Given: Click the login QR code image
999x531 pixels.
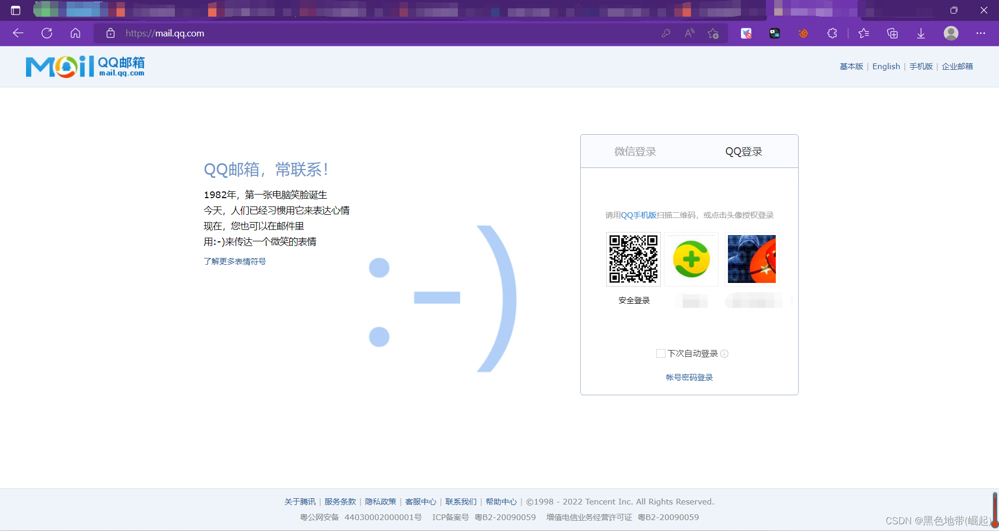Looking at the screenshot, I should [633, 259].
